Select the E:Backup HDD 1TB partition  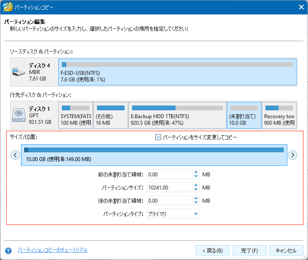177,115
